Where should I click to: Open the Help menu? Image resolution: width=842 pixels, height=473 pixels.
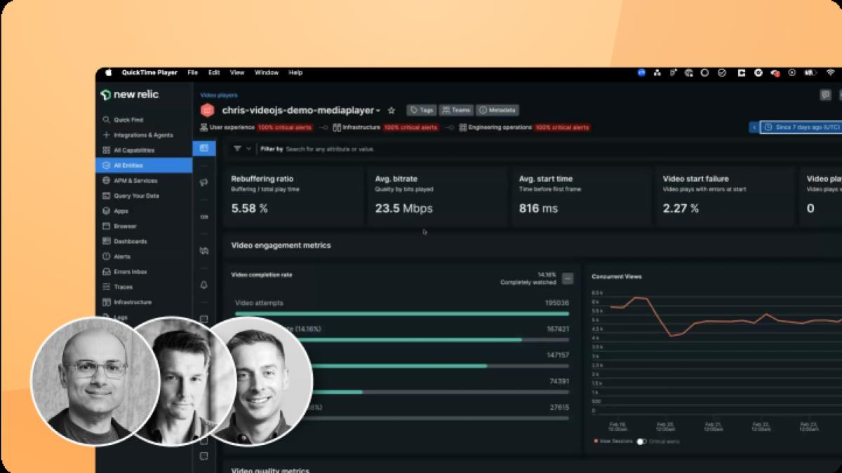click(295, 72)
